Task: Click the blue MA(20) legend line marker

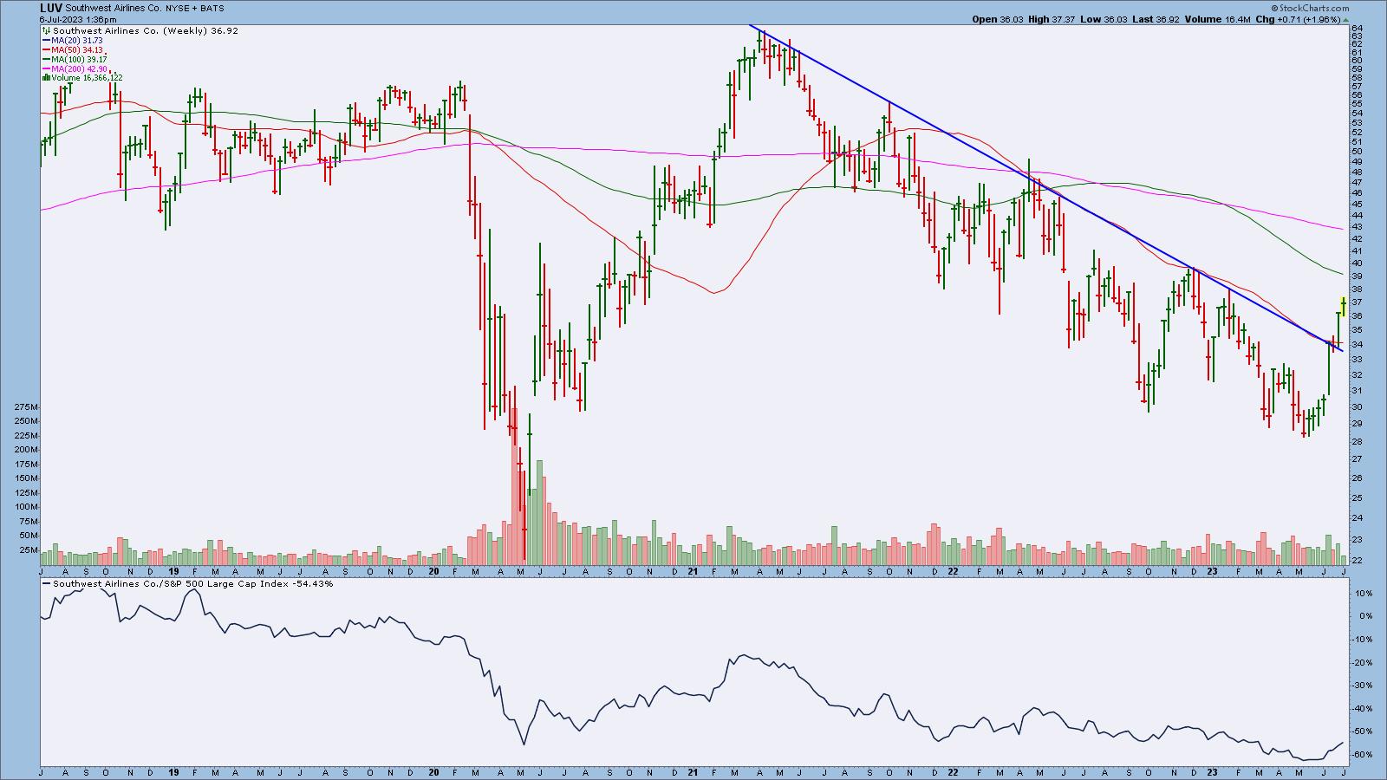Action: point(45,40)
